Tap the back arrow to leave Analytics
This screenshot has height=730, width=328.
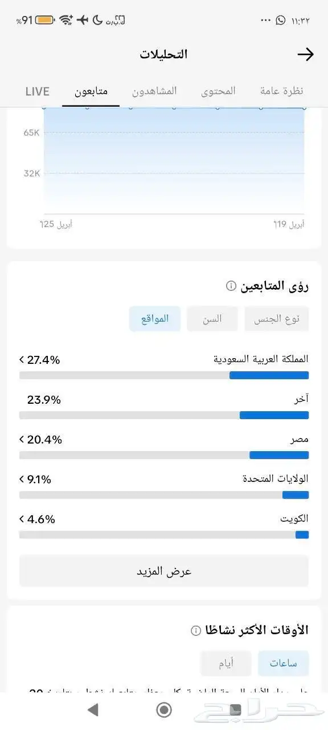306,54
